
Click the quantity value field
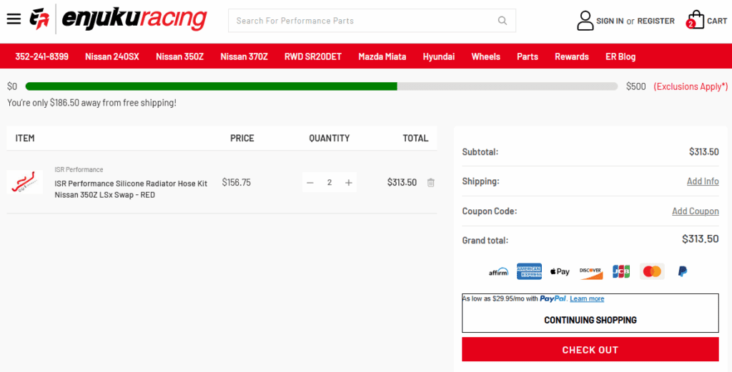[x=329, y=183]
